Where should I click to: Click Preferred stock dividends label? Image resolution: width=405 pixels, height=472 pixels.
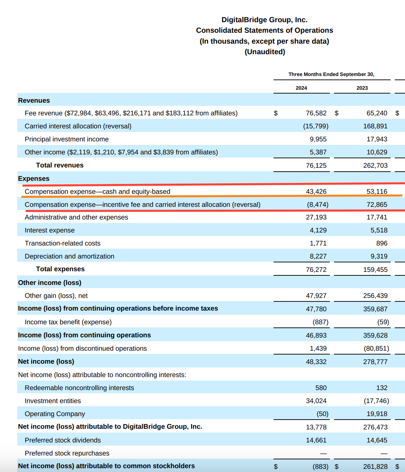tap(63, 440)
